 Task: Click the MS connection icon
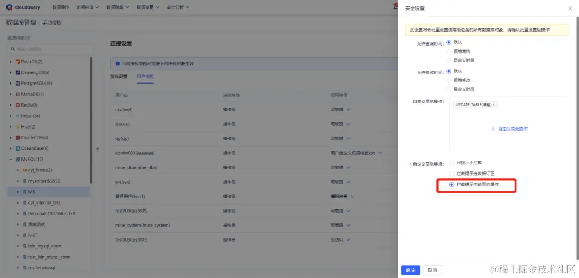coord(25,192)
